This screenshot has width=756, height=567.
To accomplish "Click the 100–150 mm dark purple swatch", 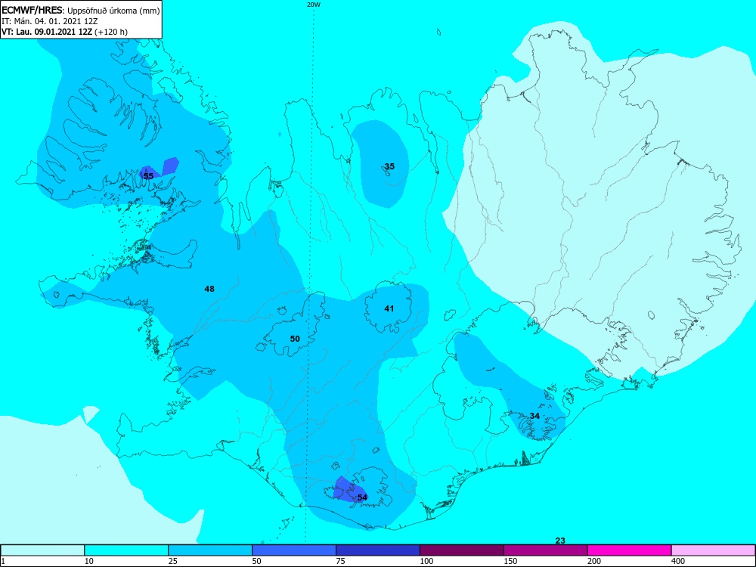I will tap(462, 550).
